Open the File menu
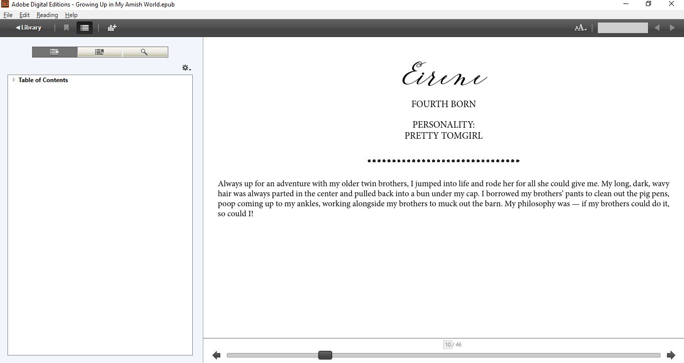 tap(8, 15)
